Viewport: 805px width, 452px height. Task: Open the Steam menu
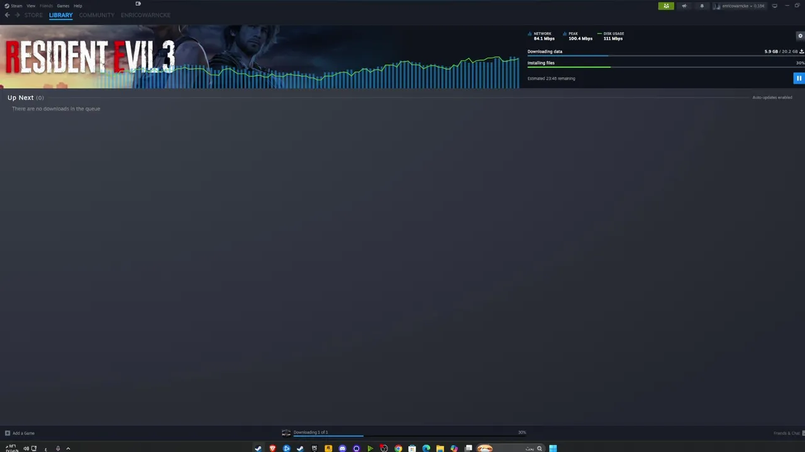[x=14, y=6]
